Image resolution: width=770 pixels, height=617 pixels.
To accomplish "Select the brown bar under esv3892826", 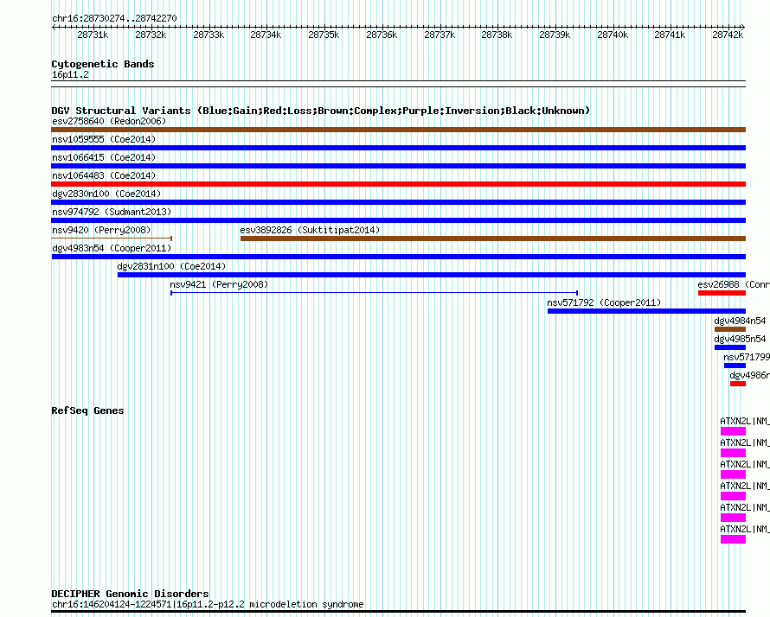I will [493, 239].
